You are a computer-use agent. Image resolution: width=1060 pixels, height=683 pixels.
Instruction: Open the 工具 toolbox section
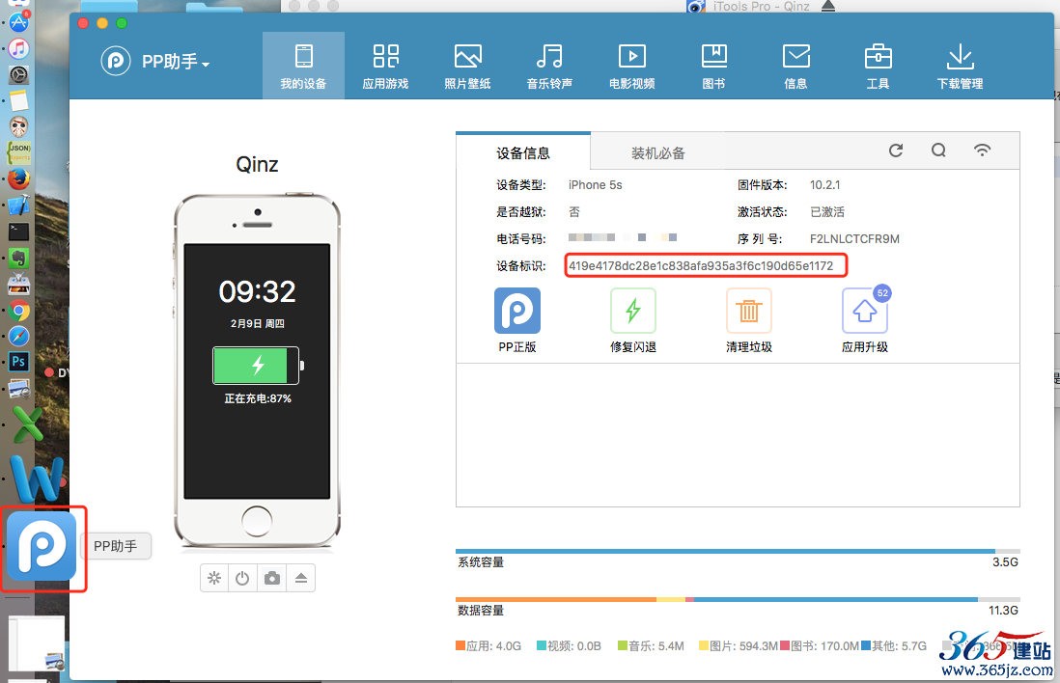pyautogui.click(x=879, y=66)
